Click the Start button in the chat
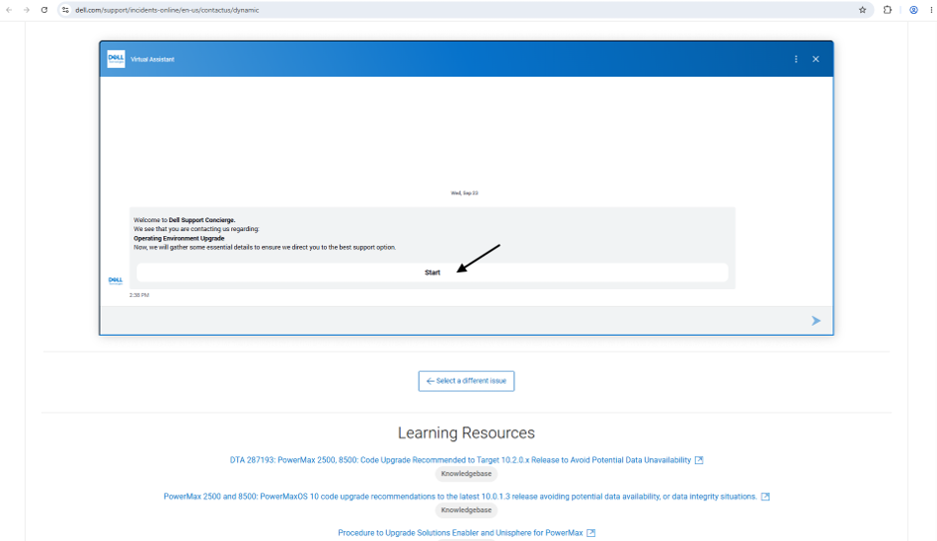The width and height of the screenshot is (937, 541). 432,272
